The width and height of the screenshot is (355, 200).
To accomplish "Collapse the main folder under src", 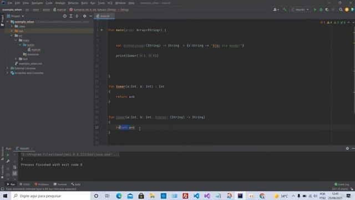I will point(16,40).
